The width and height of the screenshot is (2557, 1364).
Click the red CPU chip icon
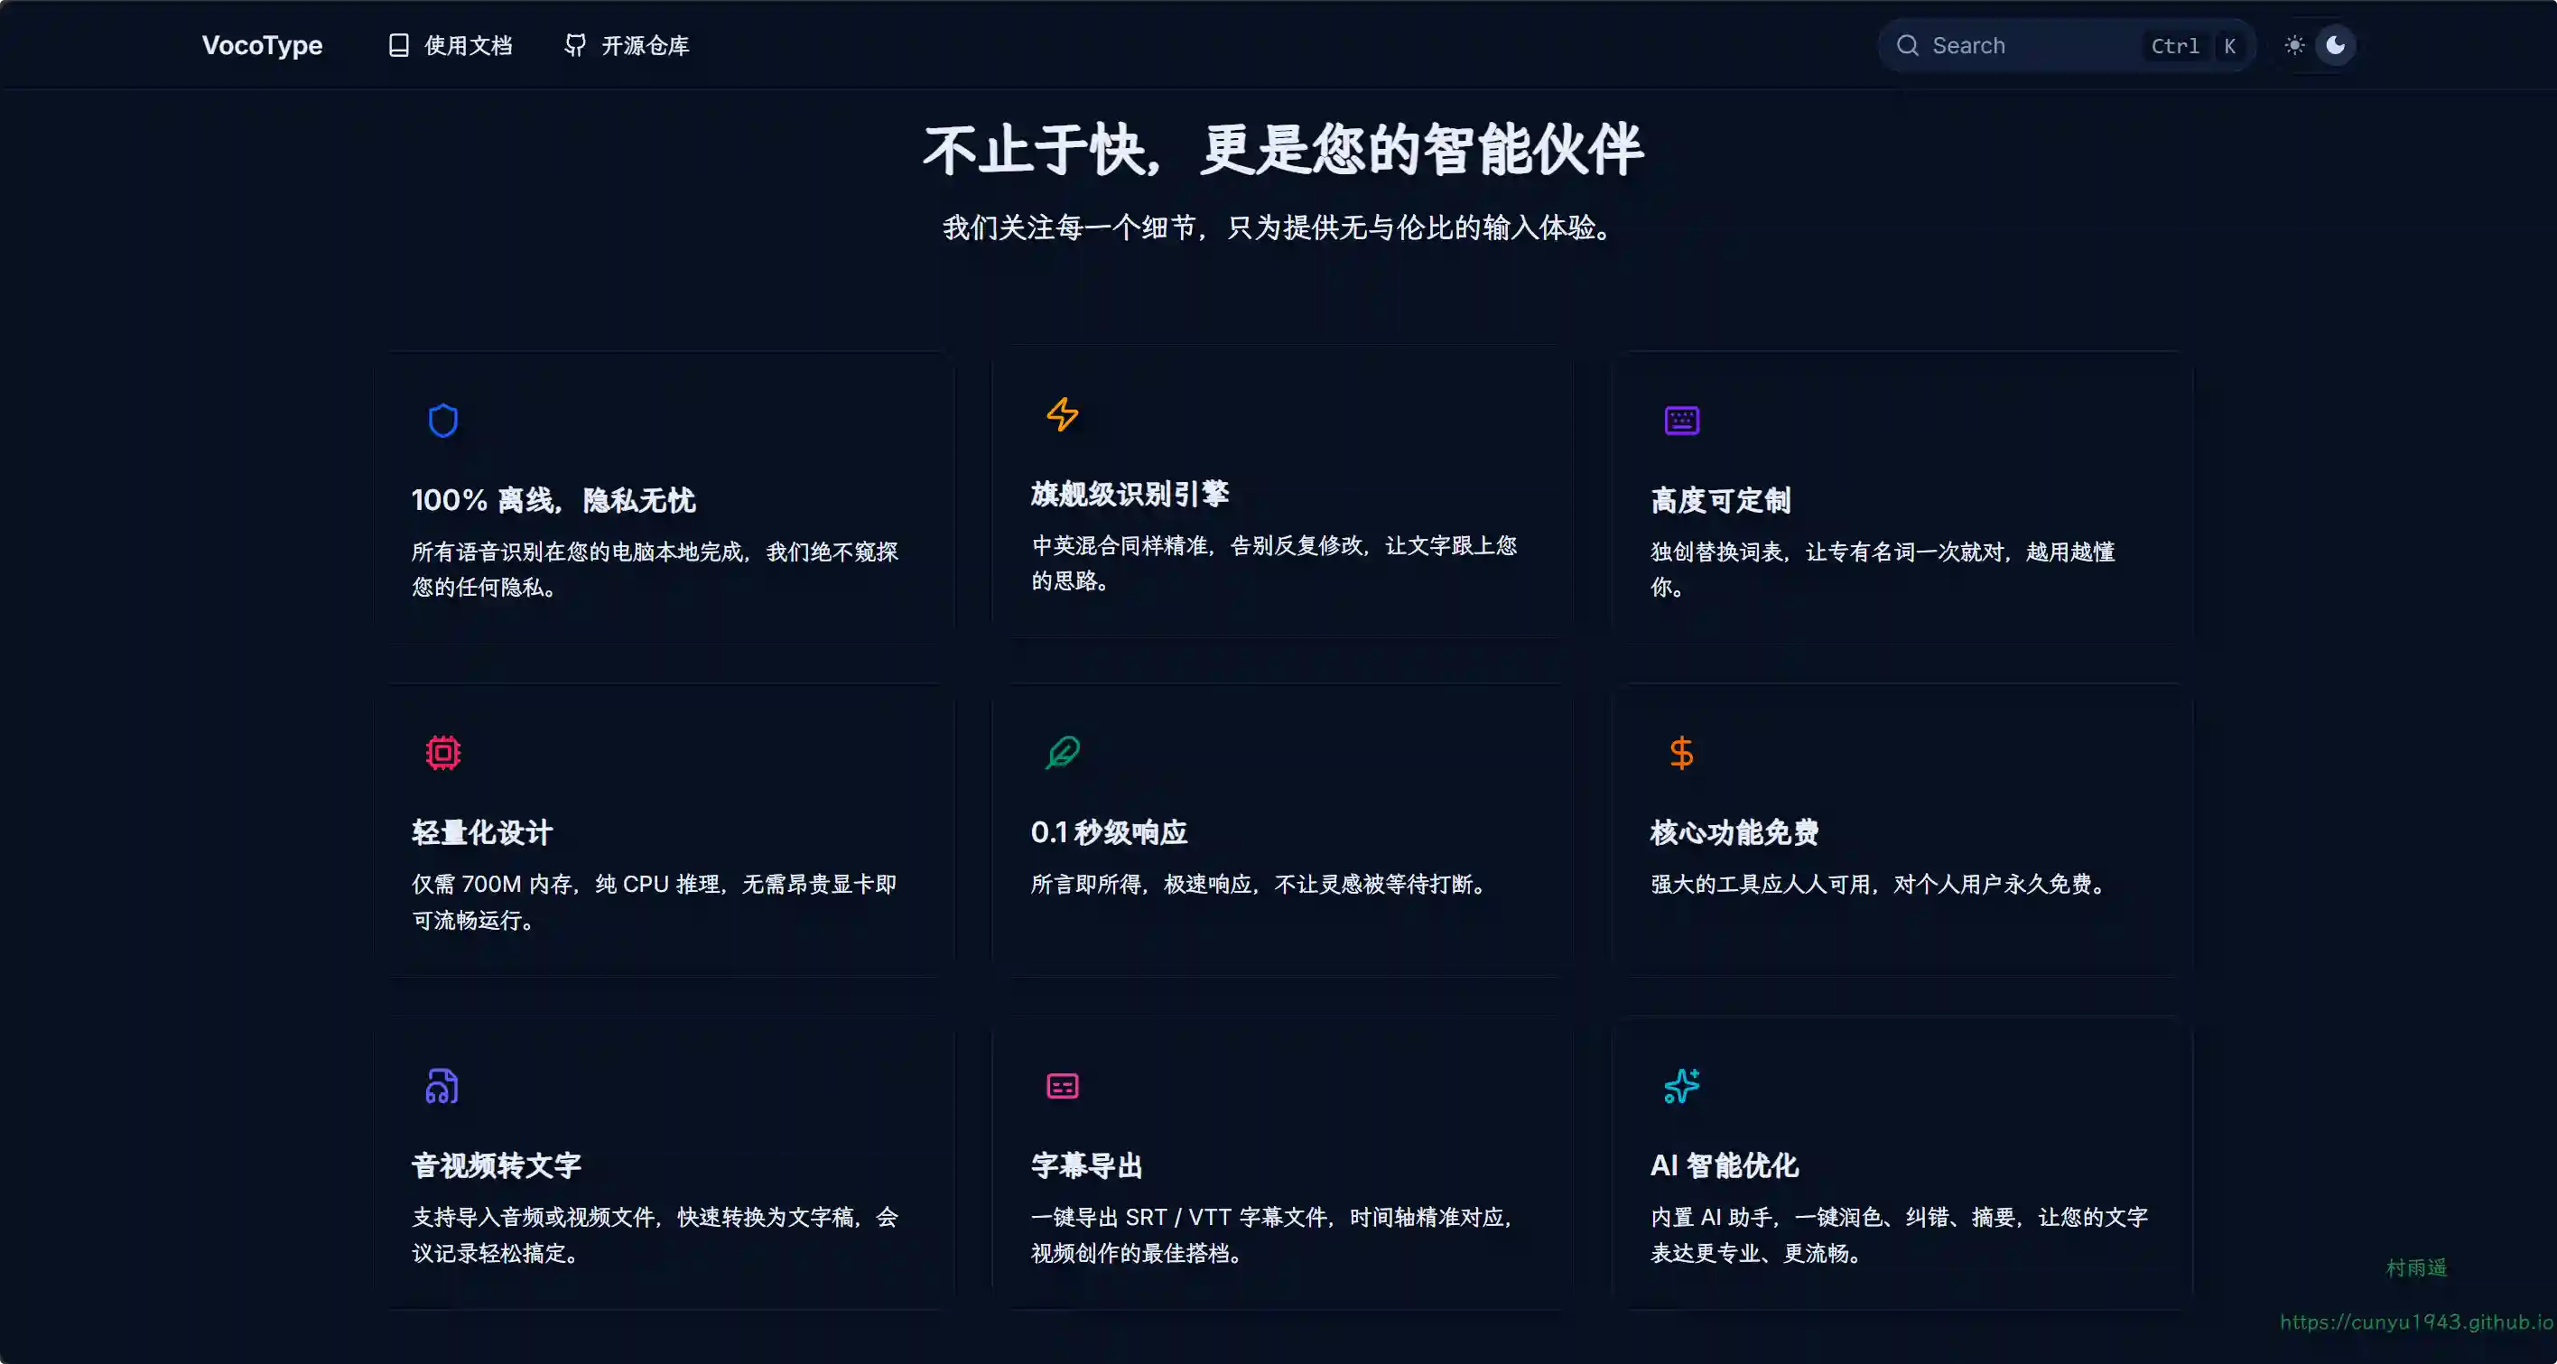coord(442,753)
